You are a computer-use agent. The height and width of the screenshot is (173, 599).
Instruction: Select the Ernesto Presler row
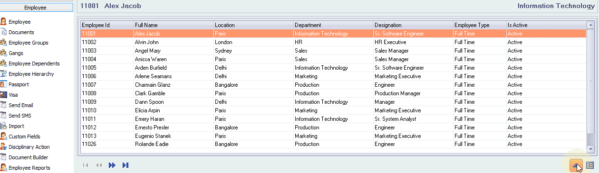(x=334, y=127)
